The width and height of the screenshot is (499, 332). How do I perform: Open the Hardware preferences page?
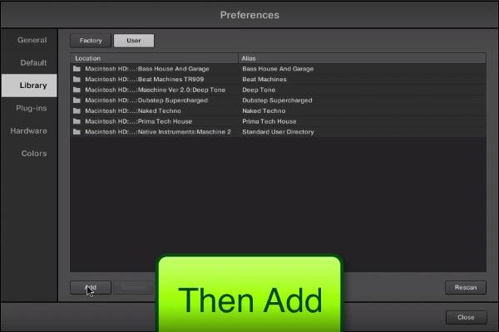click(28, 130)
